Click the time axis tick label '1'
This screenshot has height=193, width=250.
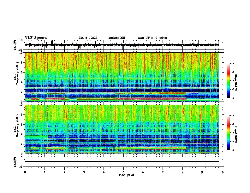coord(45,172)
